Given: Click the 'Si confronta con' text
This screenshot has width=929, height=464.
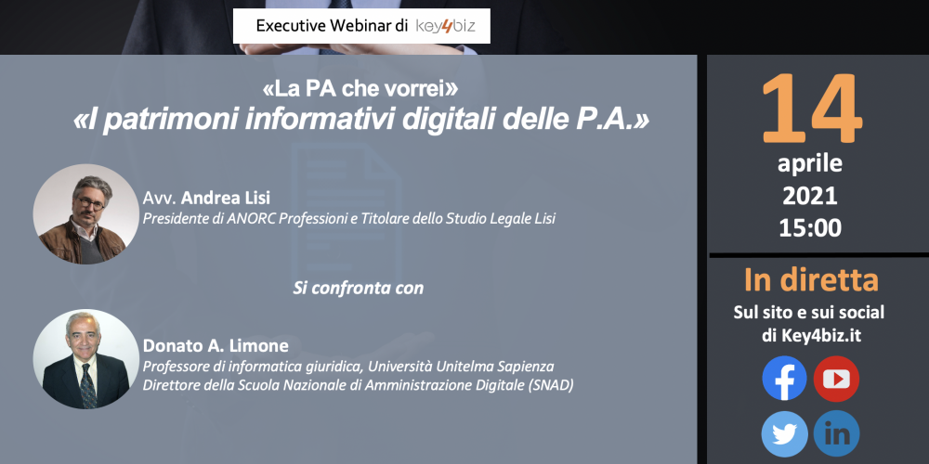Looking at the screenshot, I should (x=359, y=289).
